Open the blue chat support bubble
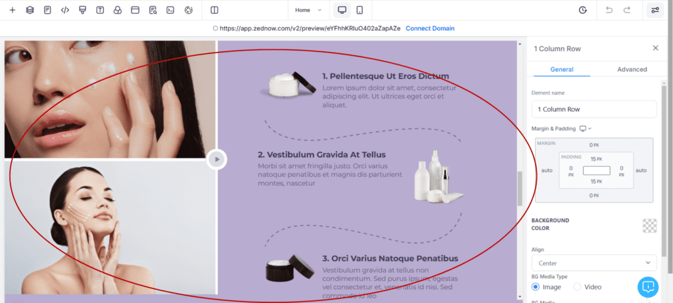Image resolution: width=673 pixels, height=303 pixels. point(648,287)
